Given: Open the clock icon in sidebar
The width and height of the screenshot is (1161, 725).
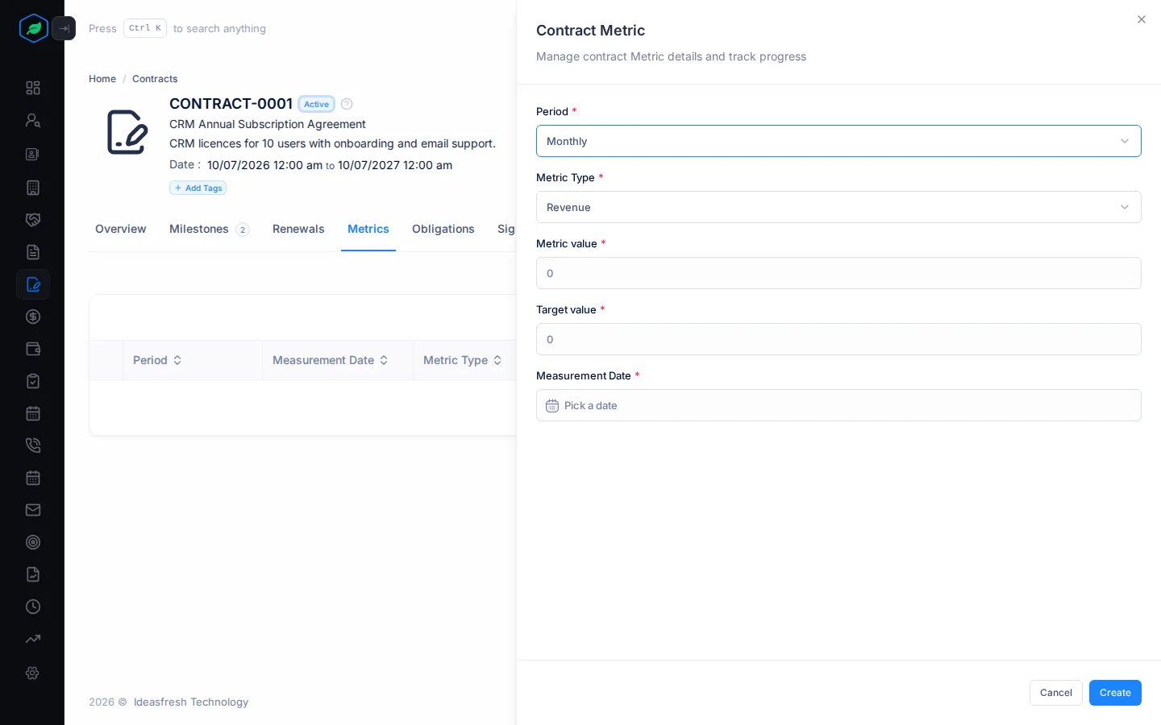Looking at the screenshot, I should (33, 607).
